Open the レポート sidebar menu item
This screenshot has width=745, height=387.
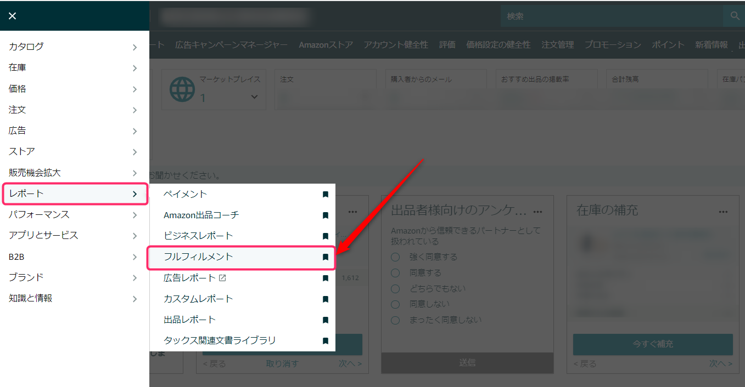[75, 194]
